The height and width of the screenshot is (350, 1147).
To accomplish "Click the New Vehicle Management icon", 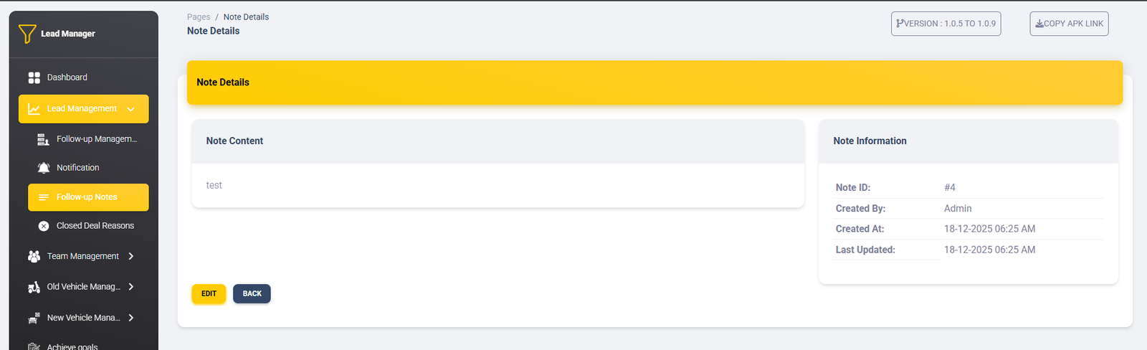I will pyautogui.click(x=34, y=318).
